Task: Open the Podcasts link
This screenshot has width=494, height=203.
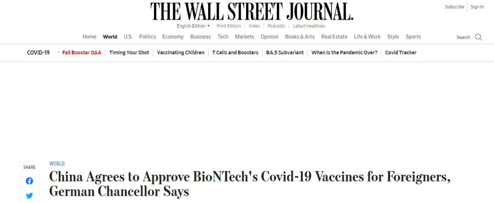Action: (276, 26)
